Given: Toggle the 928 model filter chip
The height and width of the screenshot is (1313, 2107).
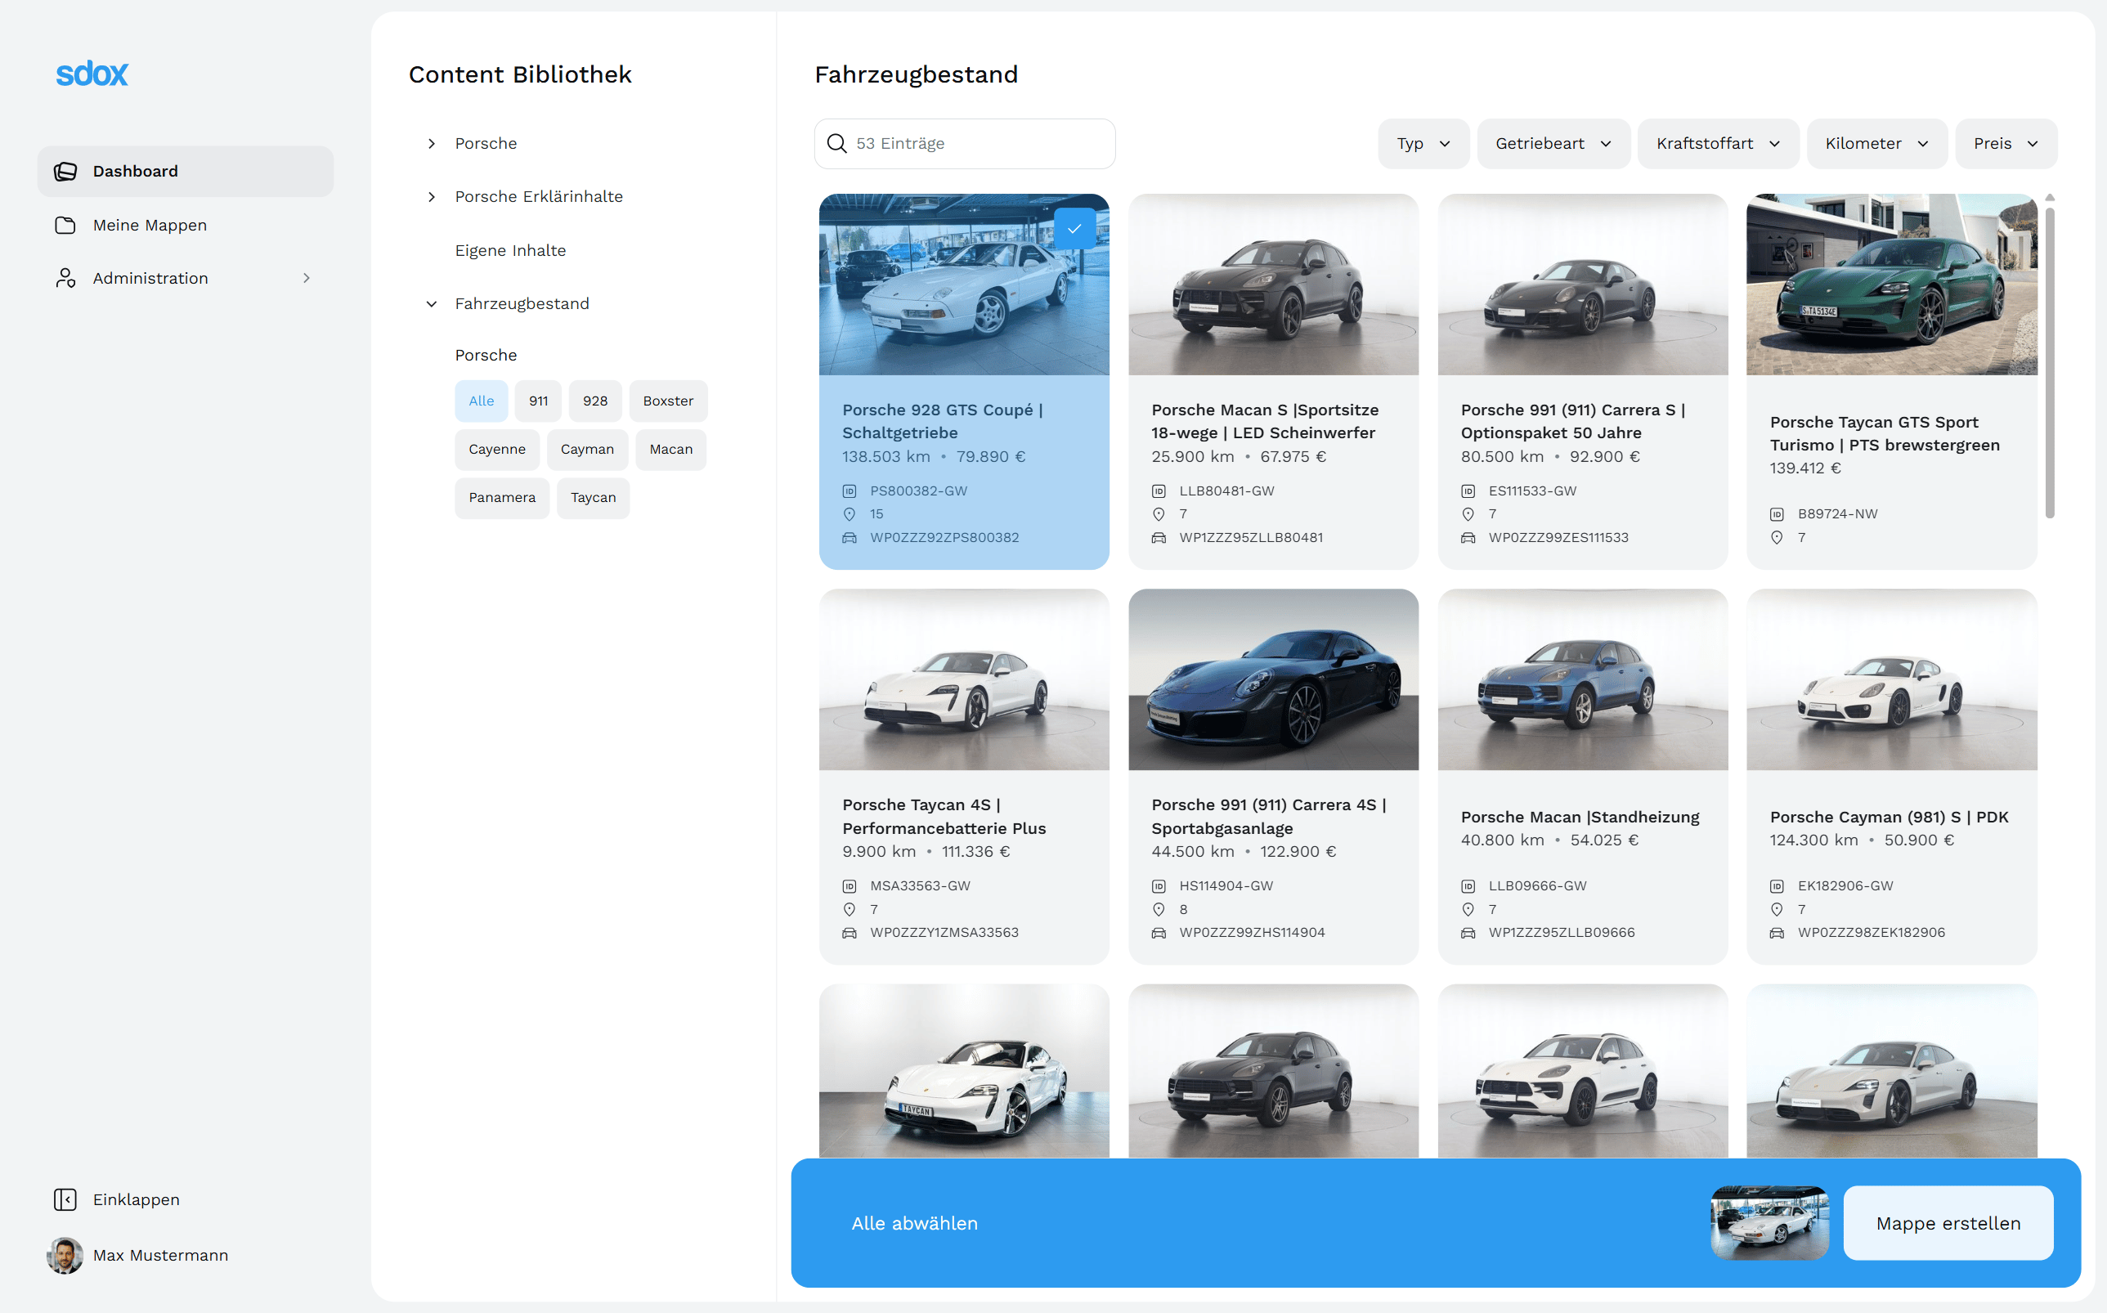Looking at the screenshot, I should (x=595, y=401).
